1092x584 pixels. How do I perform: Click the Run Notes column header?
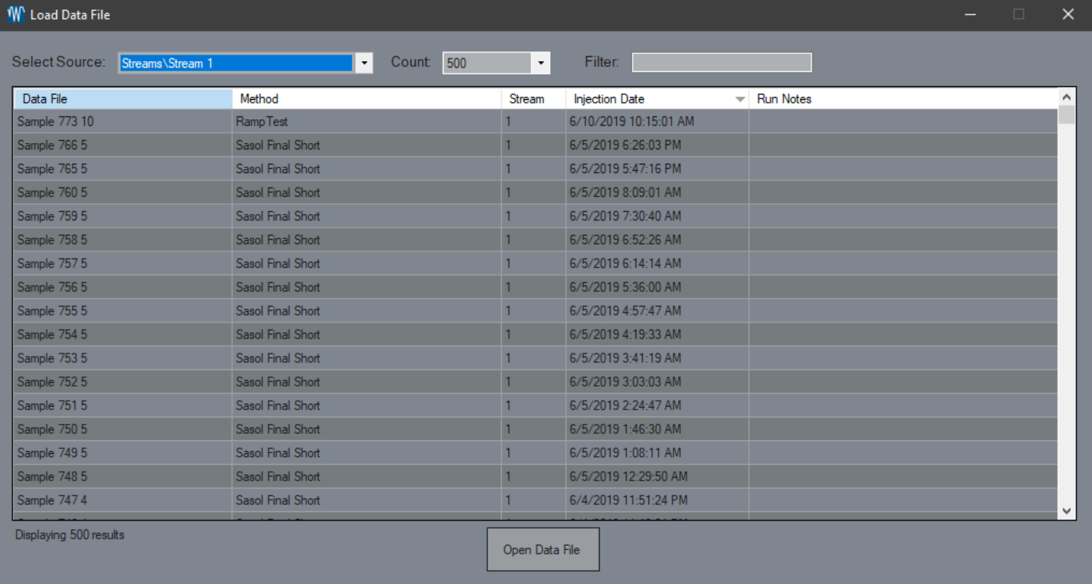click(x=903, y=99)
